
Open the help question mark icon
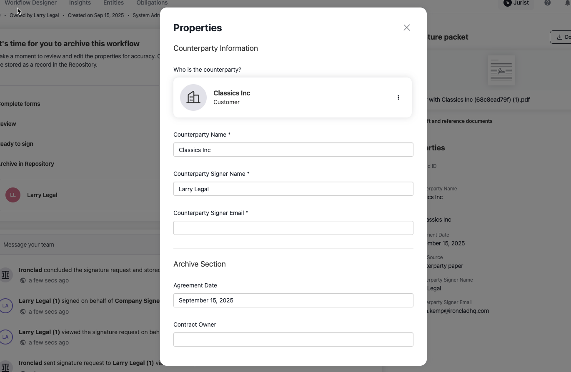coord(547,3)
